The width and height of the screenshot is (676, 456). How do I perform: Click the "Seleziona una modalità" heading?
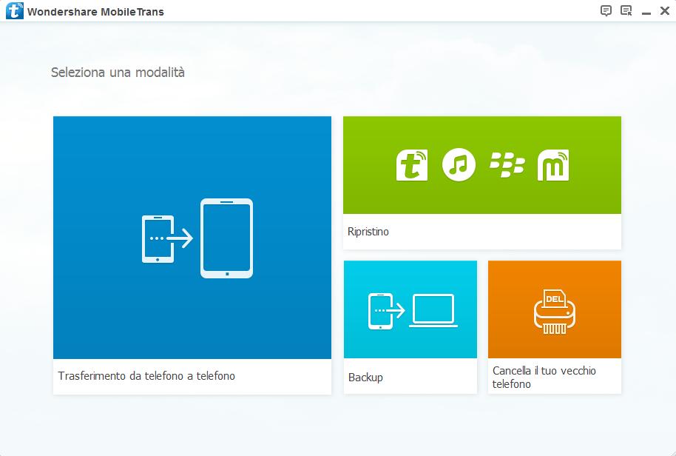(x=118, y=73)
